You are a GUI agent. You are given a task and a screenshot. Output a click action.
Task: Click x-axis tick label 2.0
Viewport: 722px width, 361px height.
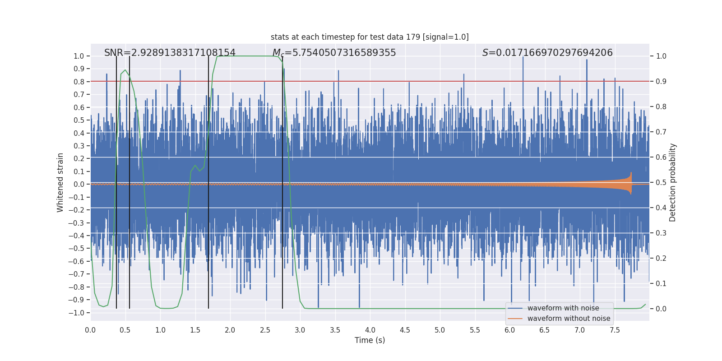[230, 330]
